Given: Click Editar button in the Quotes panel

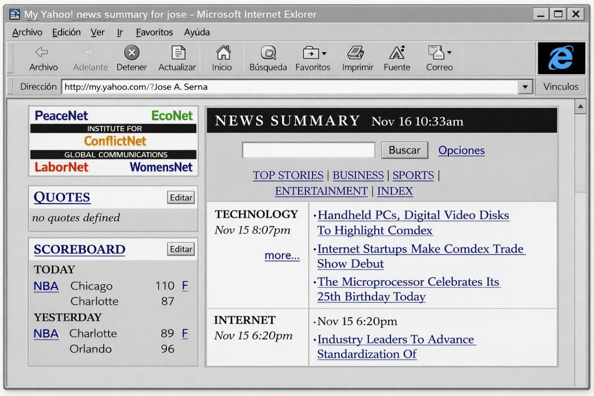Looking at the screenshot, I should tap(181, 198).
